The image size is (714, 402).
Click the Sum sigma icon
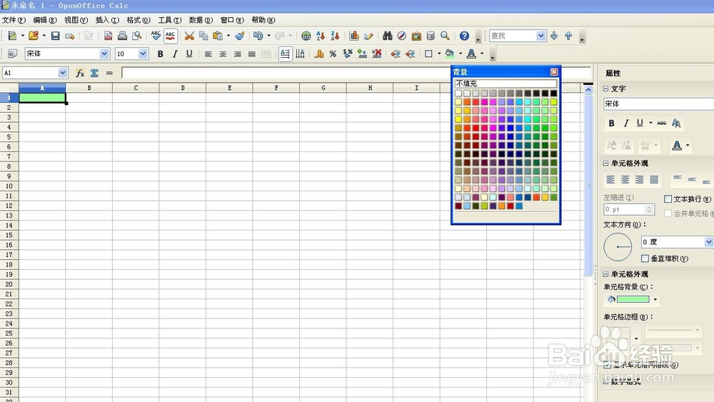pos(94,73)
